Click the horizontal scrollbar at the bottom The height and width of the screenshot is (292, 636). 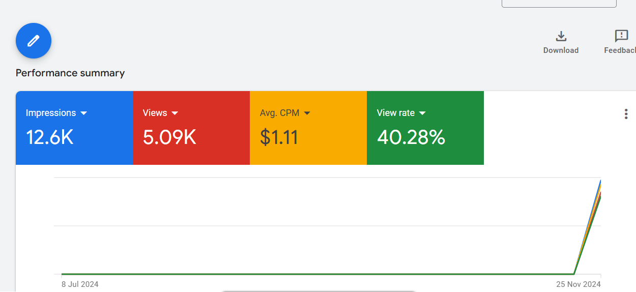(x=318, y=291)
